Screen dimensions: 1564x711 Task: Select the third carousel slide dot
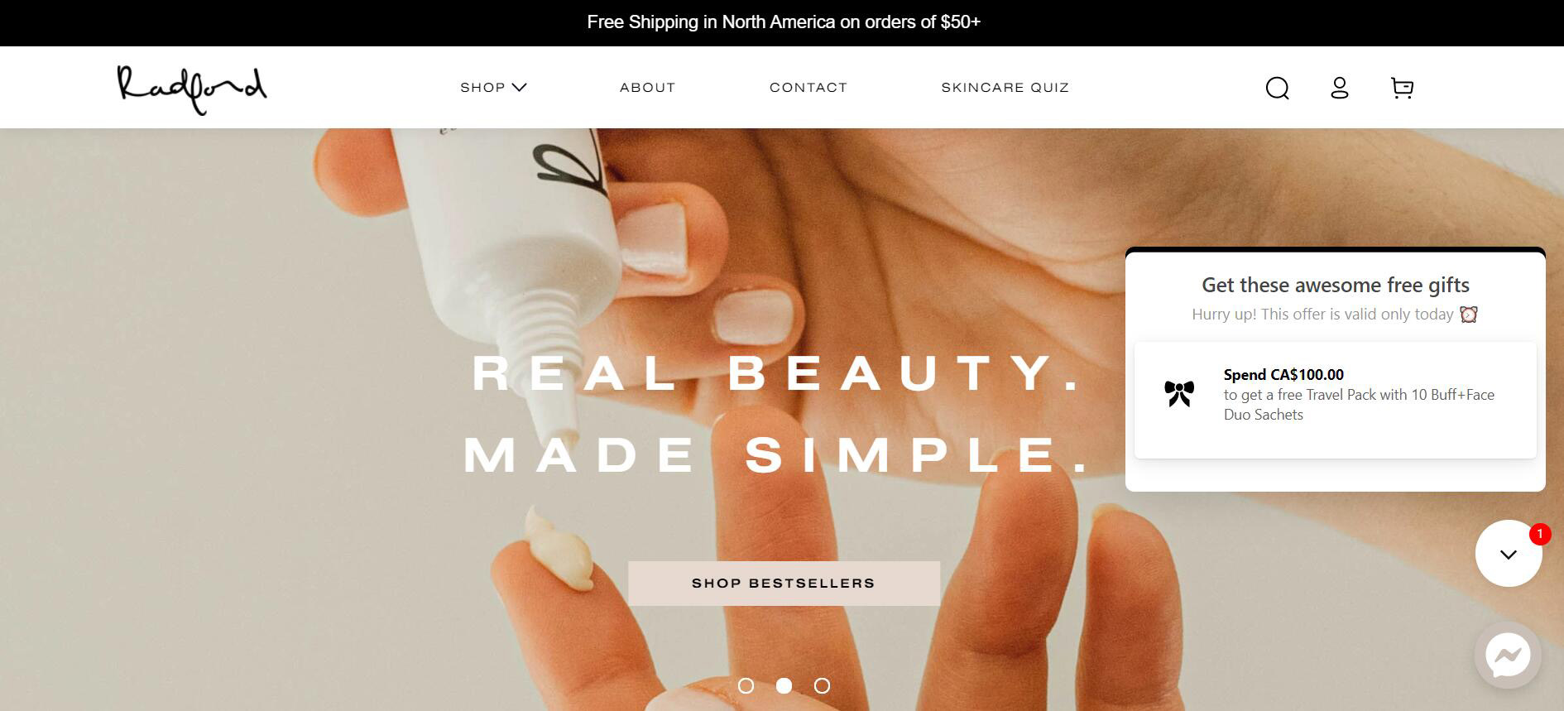(x=822, y=685)
